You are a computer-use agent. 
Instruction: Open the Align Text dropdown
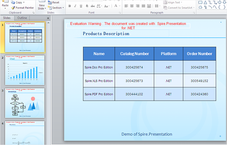tap(173, 2)
